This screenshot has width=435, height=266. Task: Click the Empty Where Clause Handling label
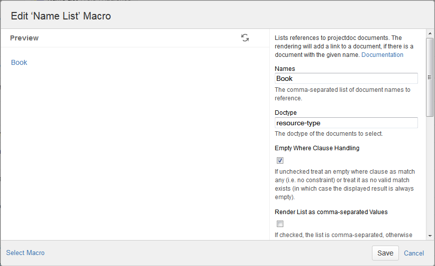(317, 148)
